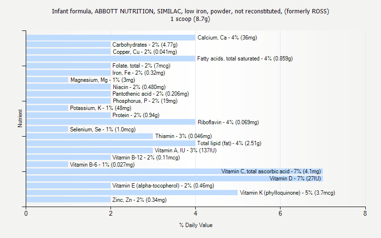381x238 pixels.
Task: Click the 'Vitamin B-12 - 2% (0.11mcg)' label
Action: (x=146, y=158)
